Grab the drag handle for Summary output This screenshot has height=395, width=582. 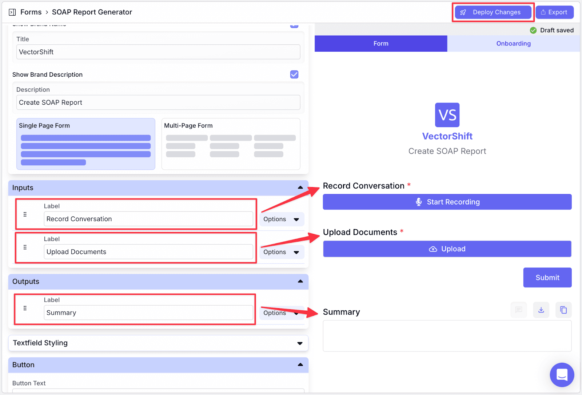pos(25,308)
